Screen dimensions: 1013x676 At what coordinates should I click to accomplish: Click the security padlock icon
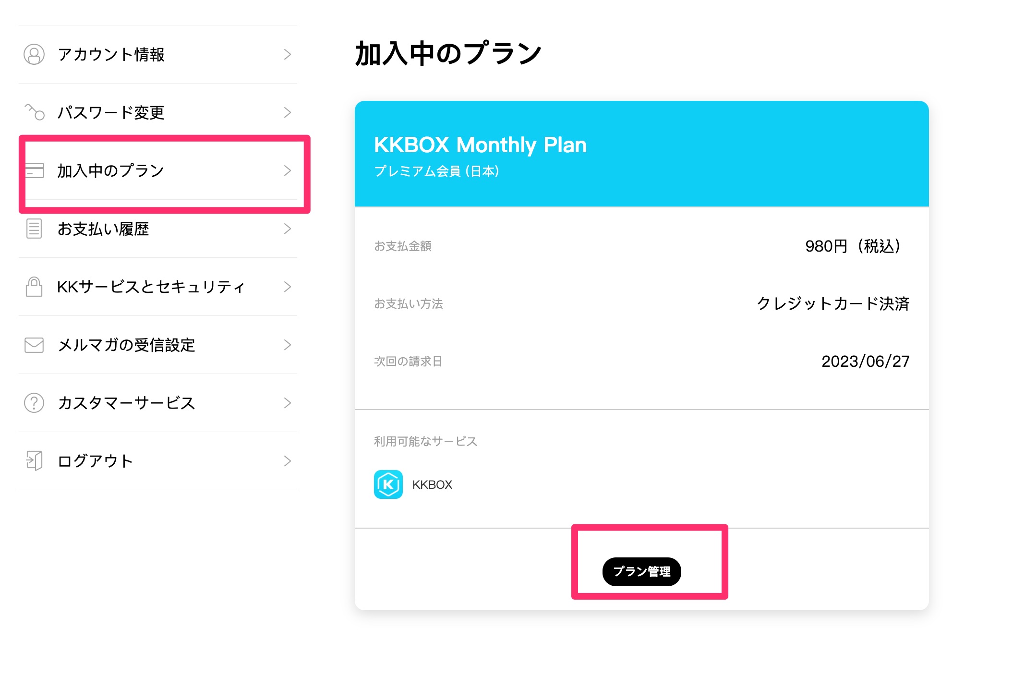click(x=34, y=287)
